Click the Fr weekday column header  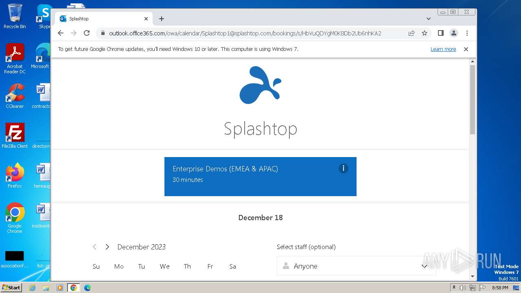(x=210, y=266)
